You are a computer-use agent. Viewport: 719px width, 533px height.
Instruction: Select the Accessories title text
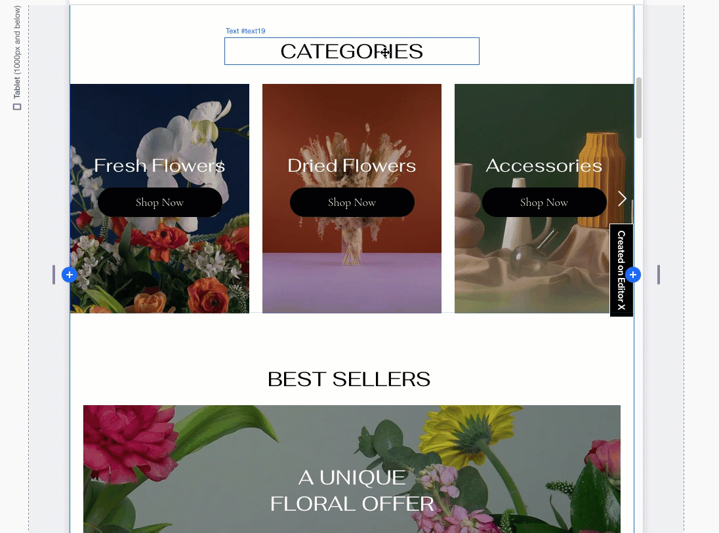tap(544, 165)
